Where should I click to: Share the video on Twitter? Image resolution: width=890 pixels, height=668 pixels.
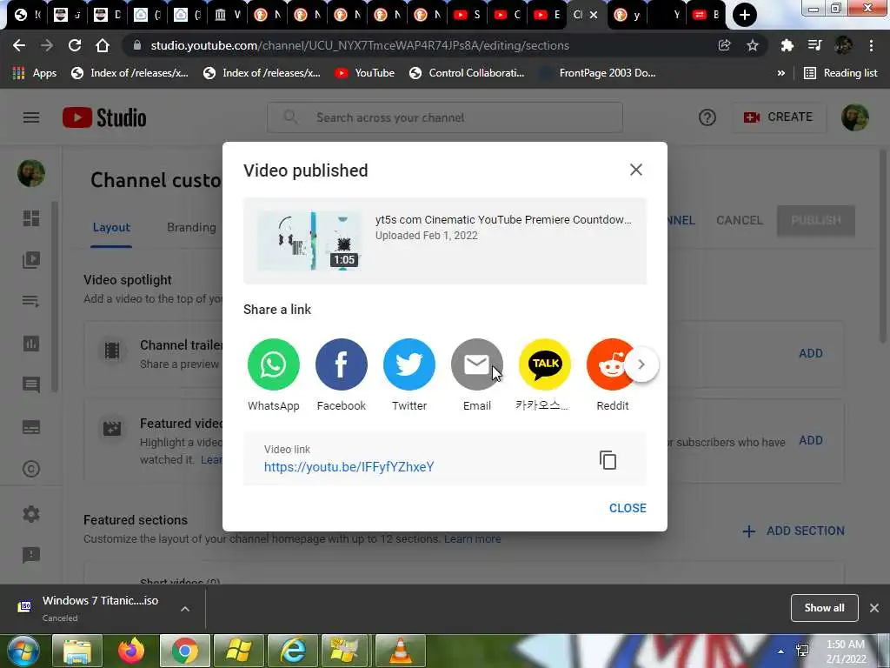pyautogui.click(x=409, y=364)
